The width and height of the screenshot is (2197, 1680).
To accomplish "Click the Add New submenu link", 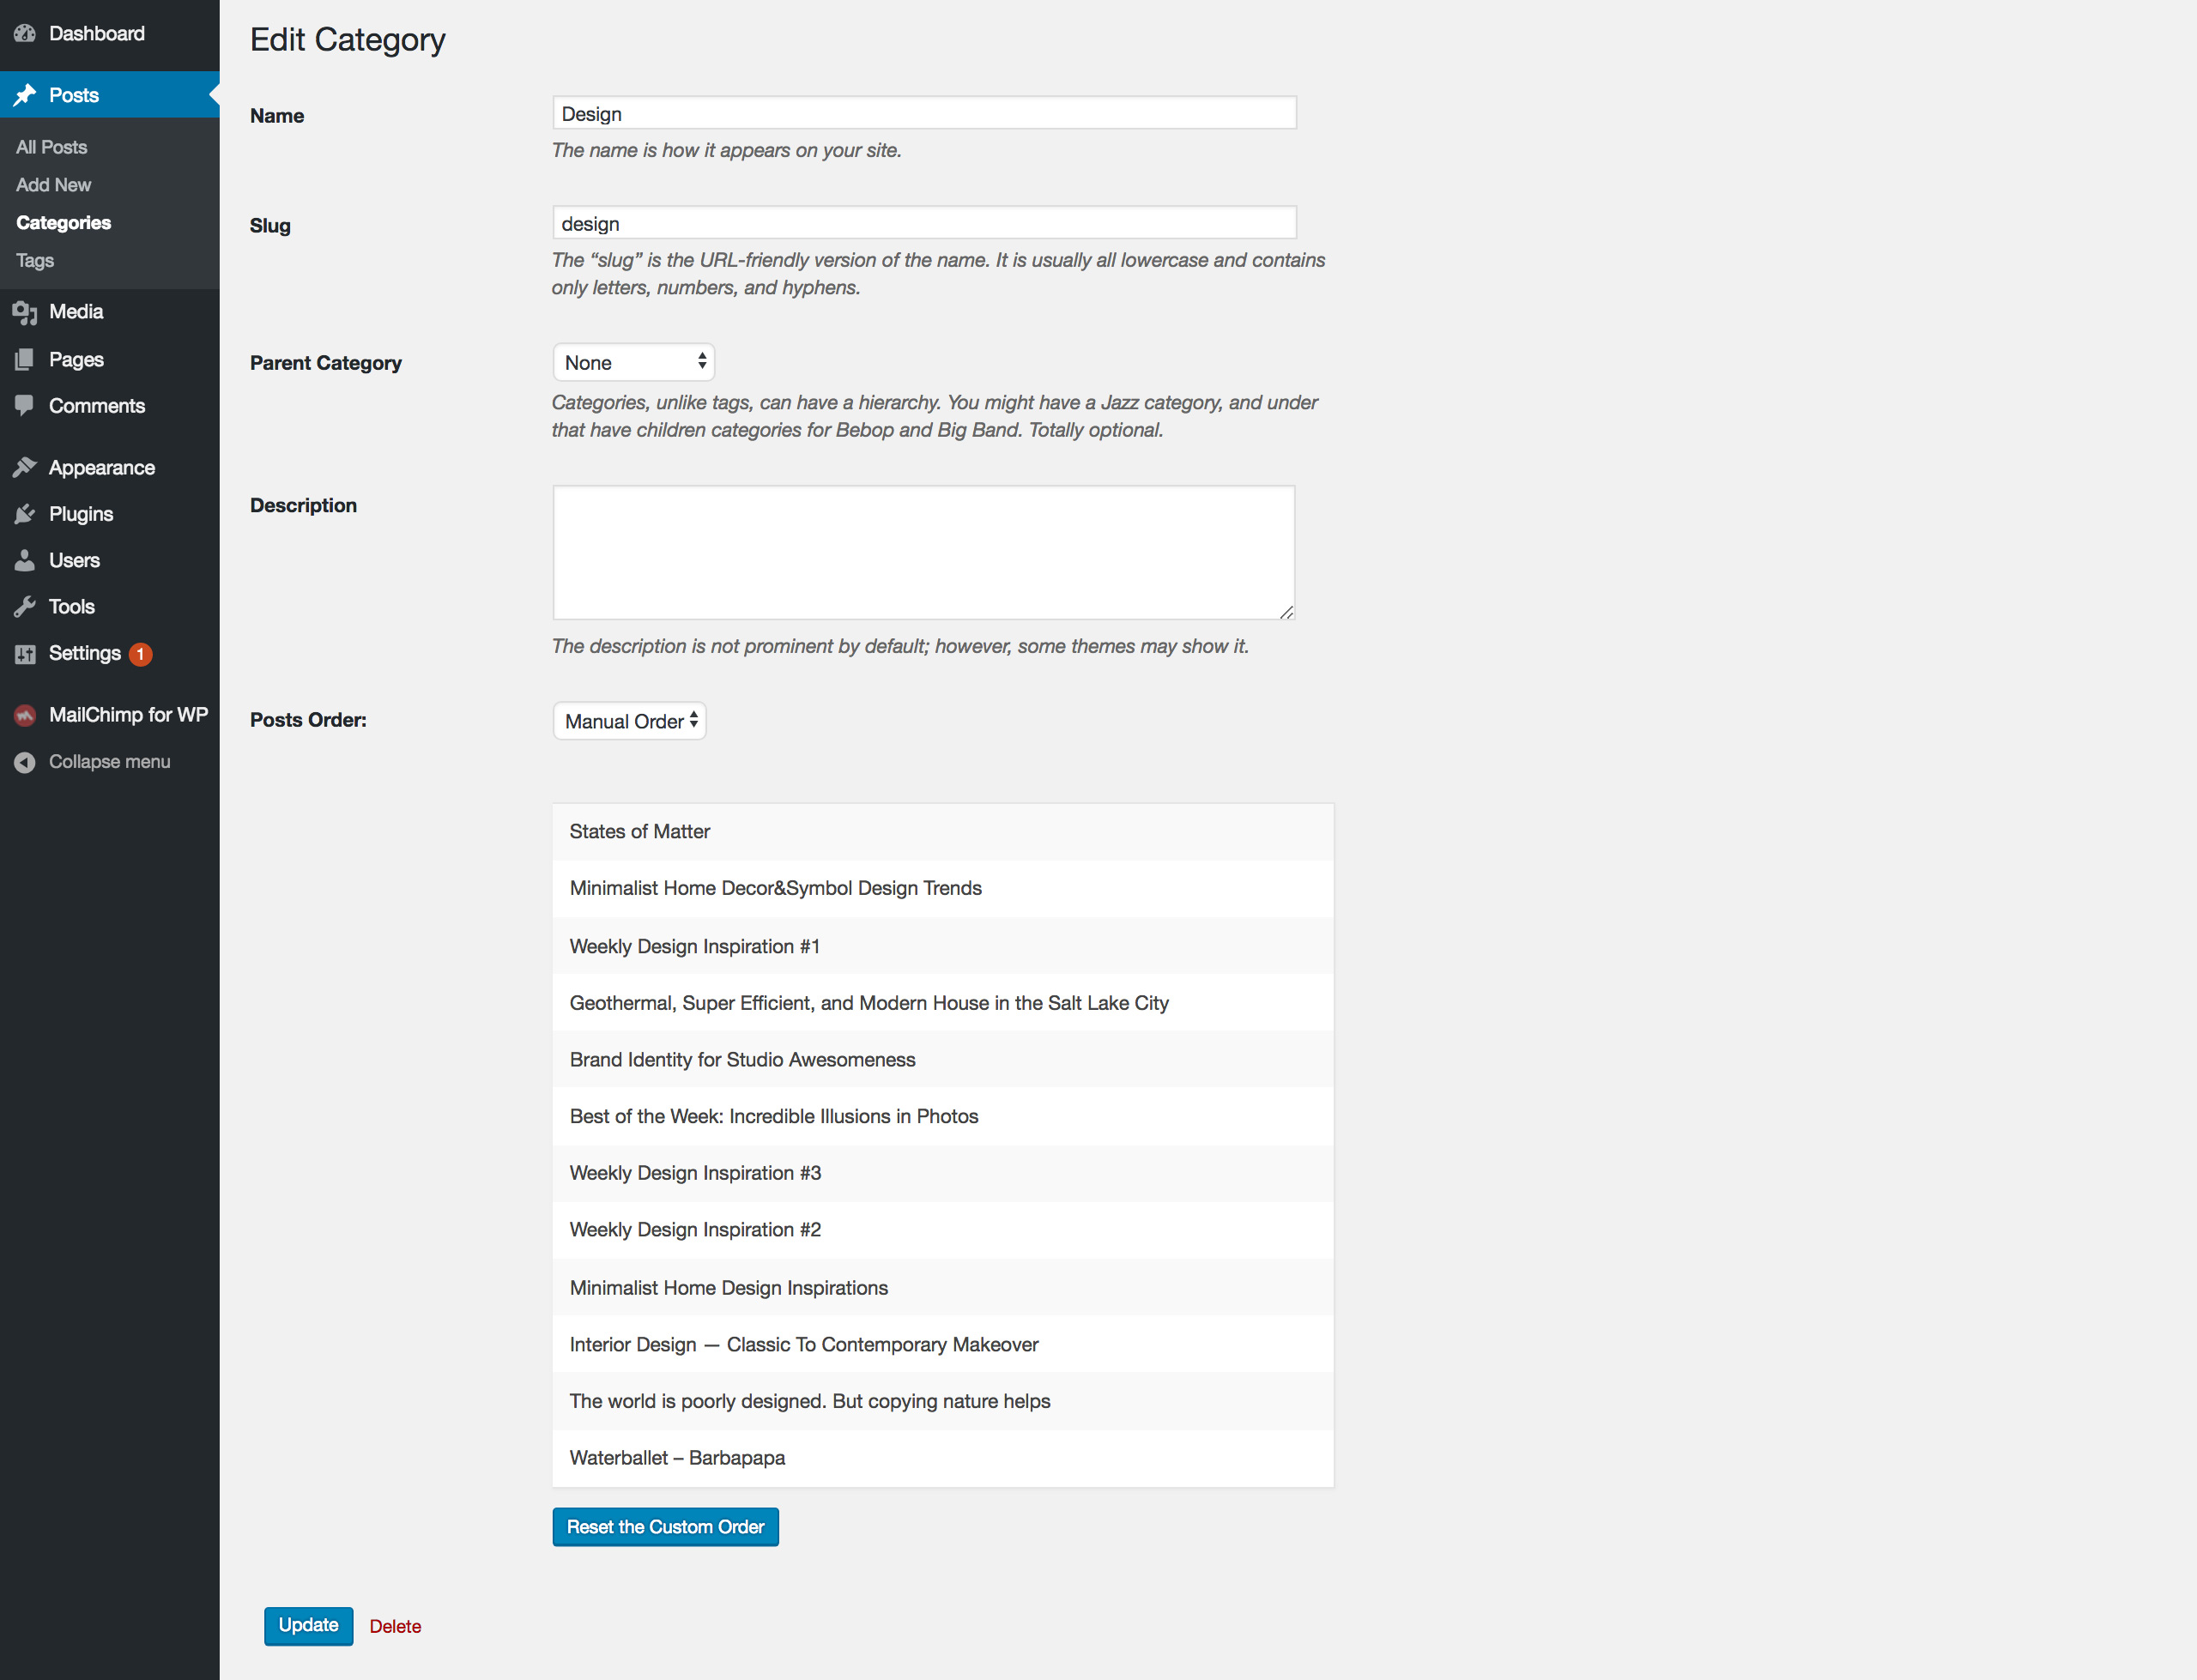I will tap(54, 185).
